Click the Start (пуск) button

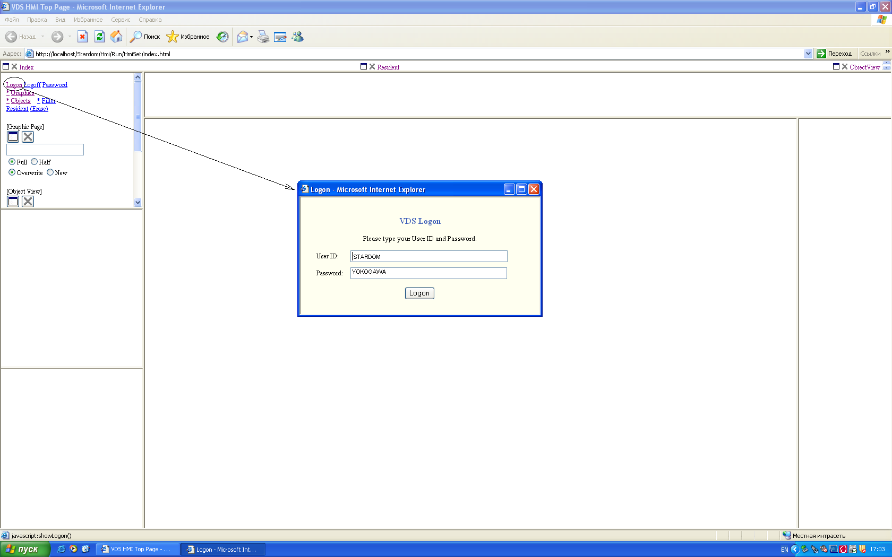point(25,549)
